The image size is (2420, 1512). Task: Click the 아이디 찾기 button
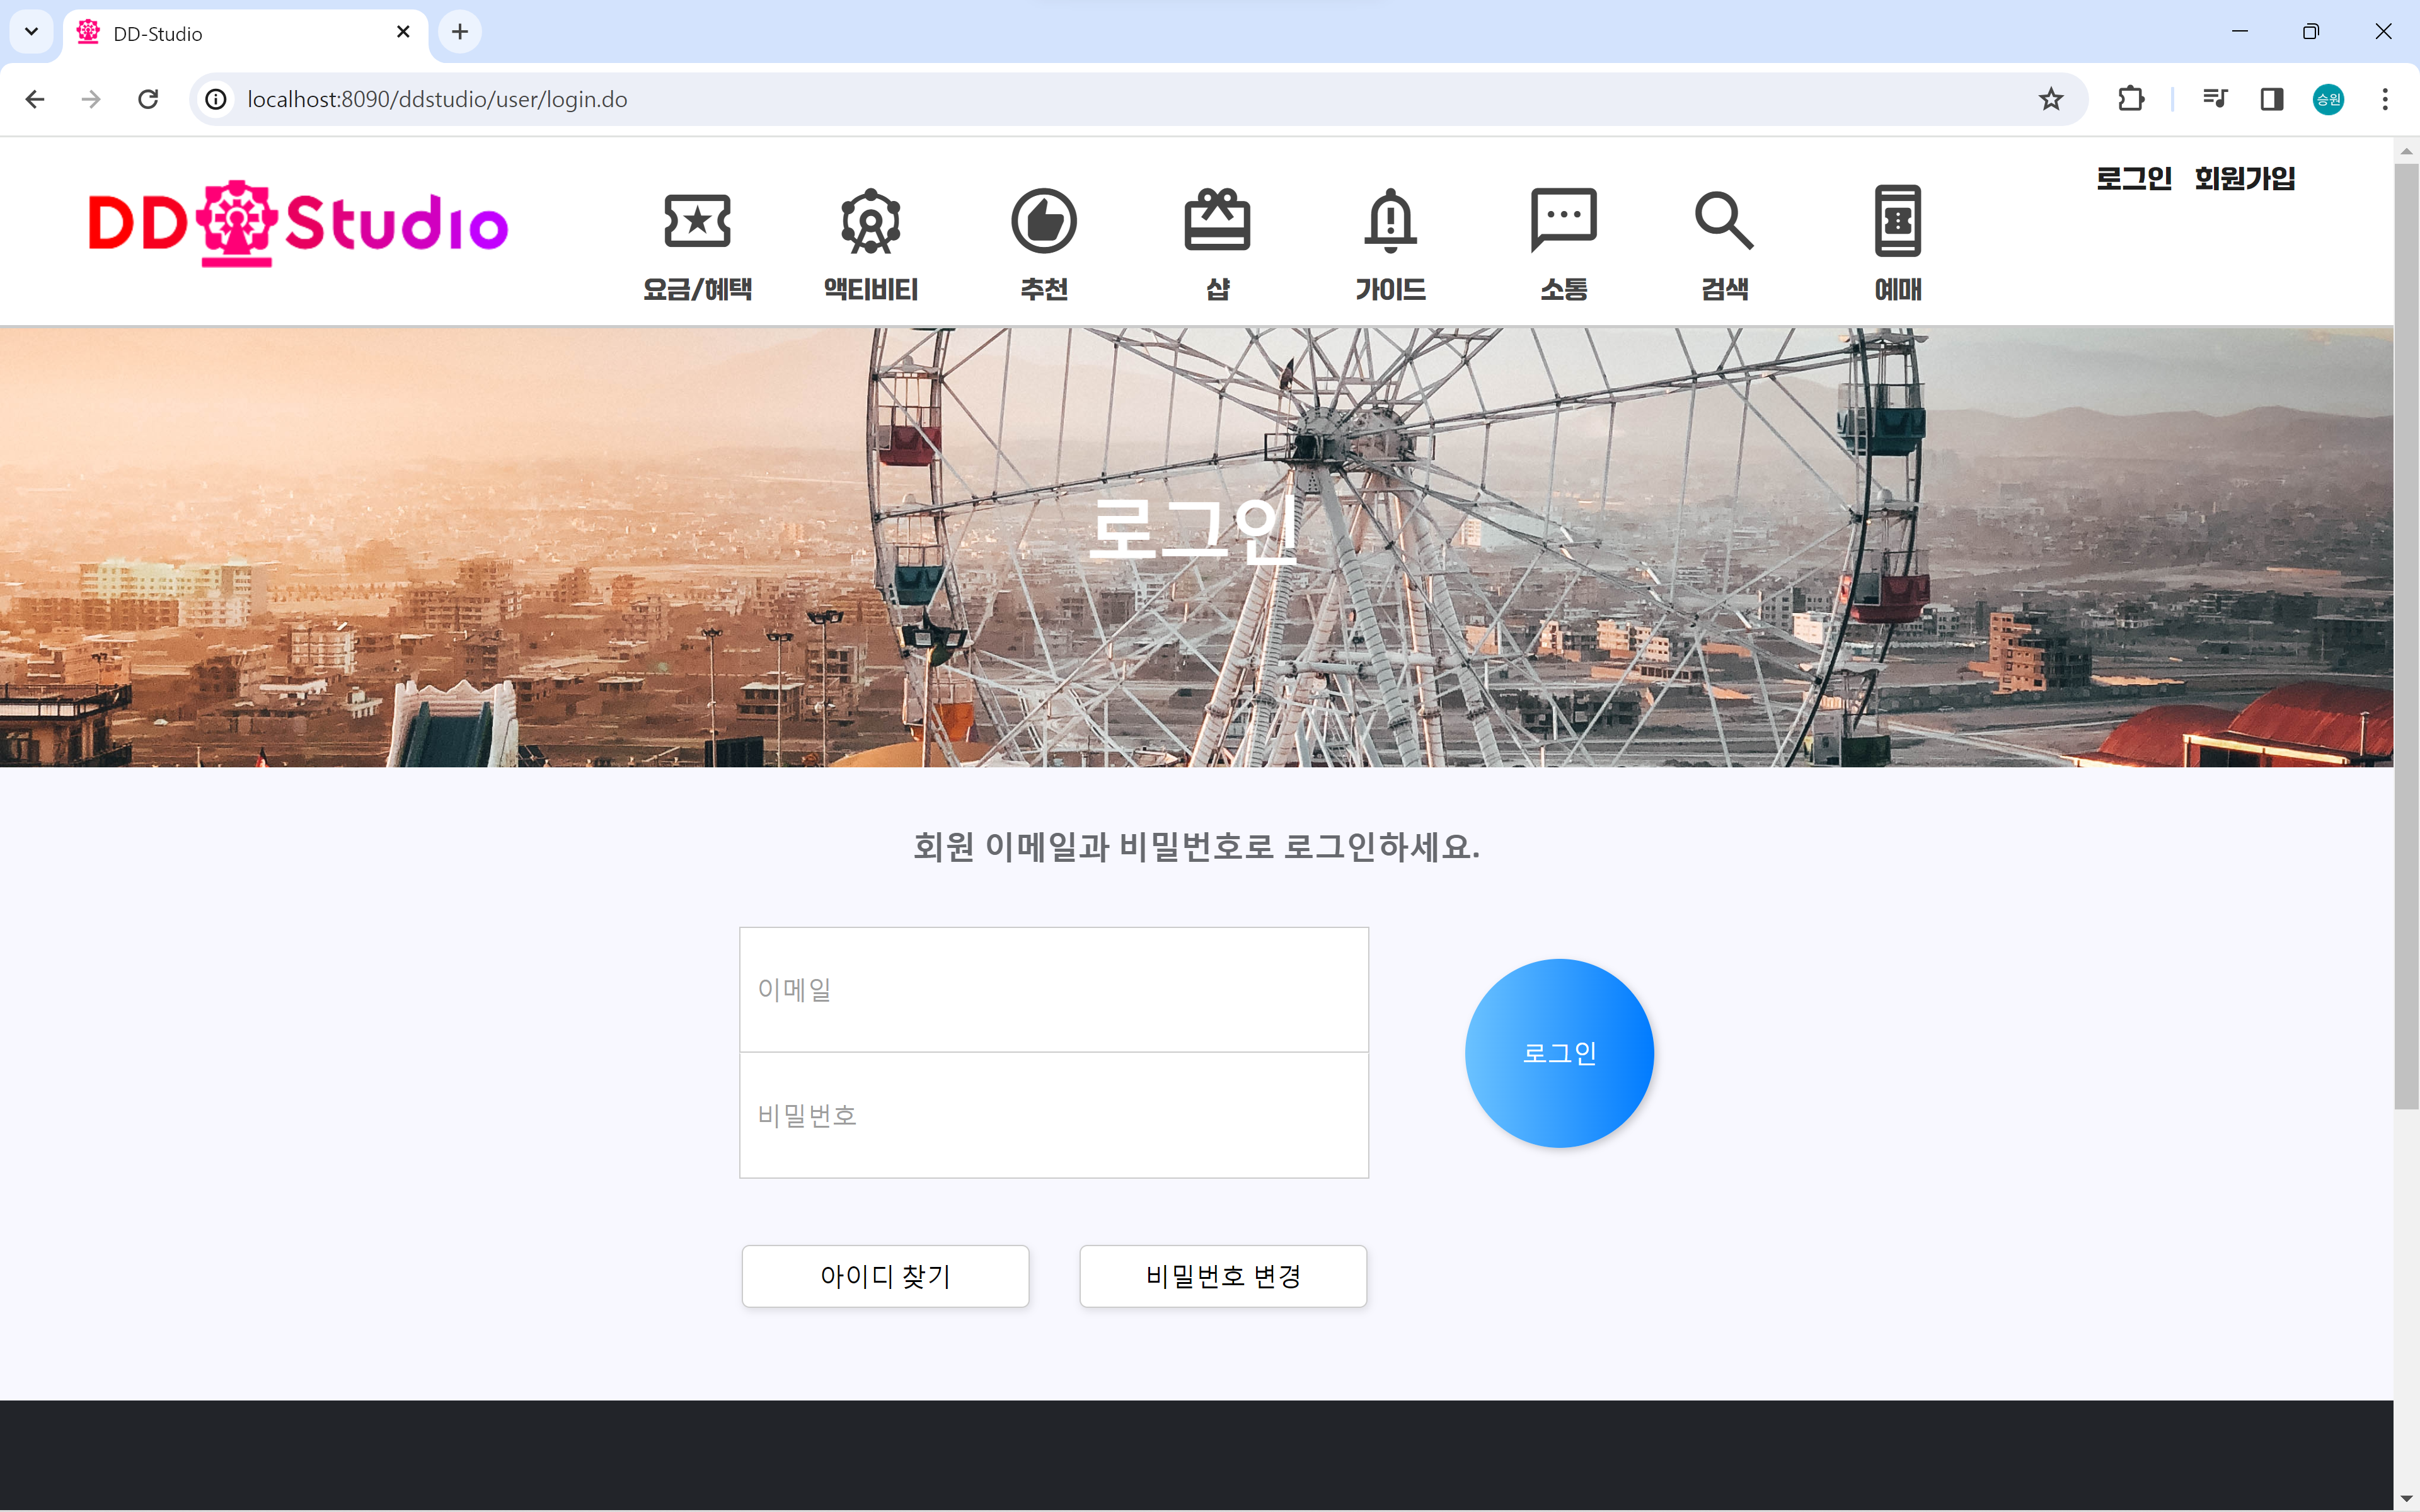pyautogui.click(x=885, y=1276)
